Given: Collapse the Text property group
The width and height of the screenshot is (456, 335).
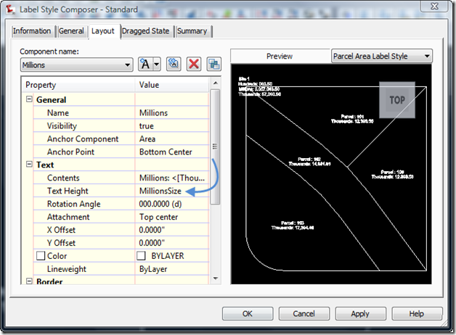Looking at the screenshot, I should point(30,165).
